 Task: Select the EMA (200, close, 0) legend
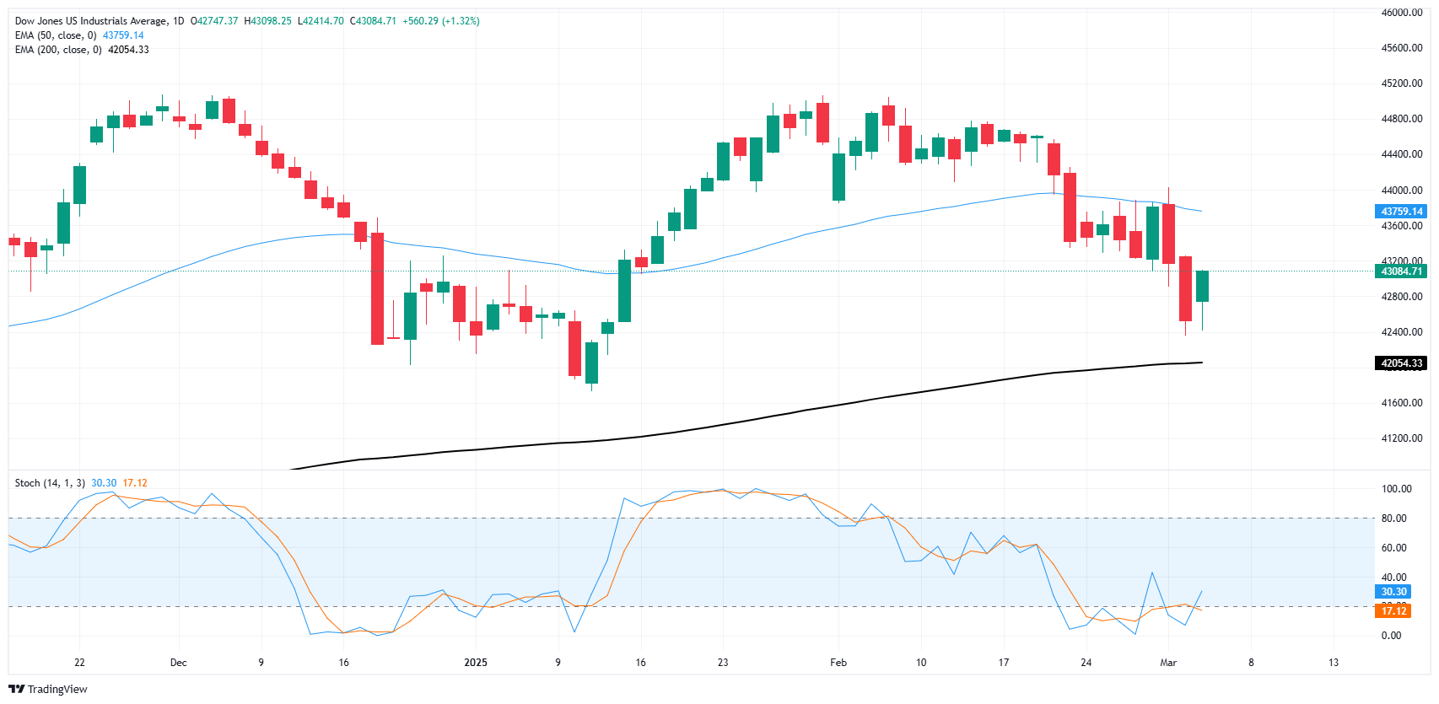[x=58, y=50]
